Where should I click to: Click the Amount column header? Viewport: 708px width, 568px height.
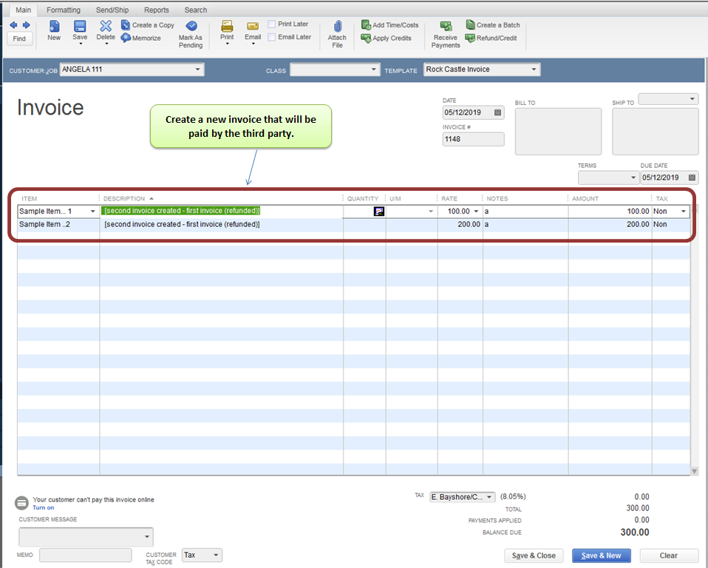(585, 199)
